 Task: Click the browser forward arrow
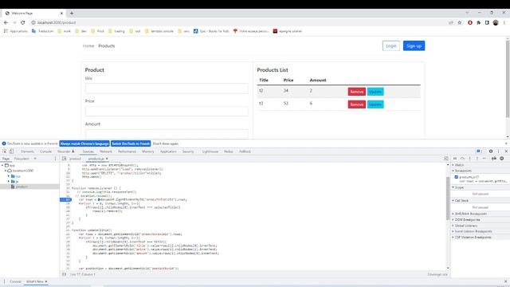[14, 22]
